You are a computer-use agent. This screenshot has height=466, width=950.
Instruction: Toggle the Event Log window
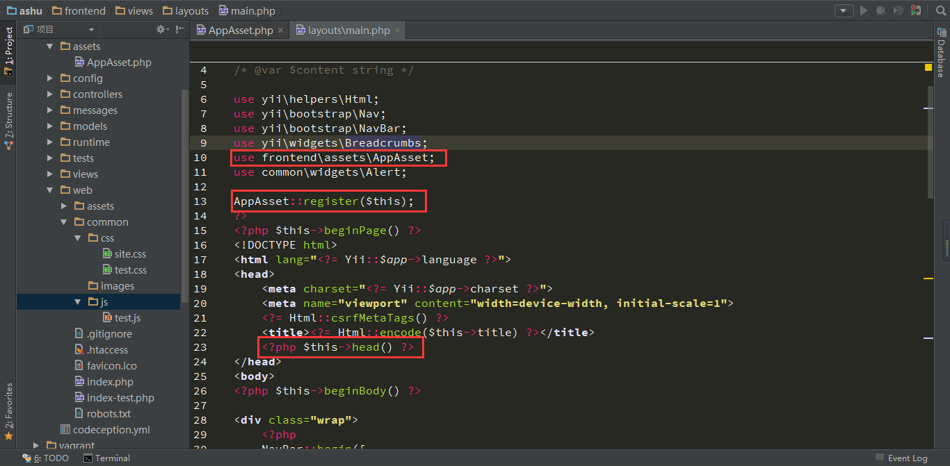click(x=901, y=458)
